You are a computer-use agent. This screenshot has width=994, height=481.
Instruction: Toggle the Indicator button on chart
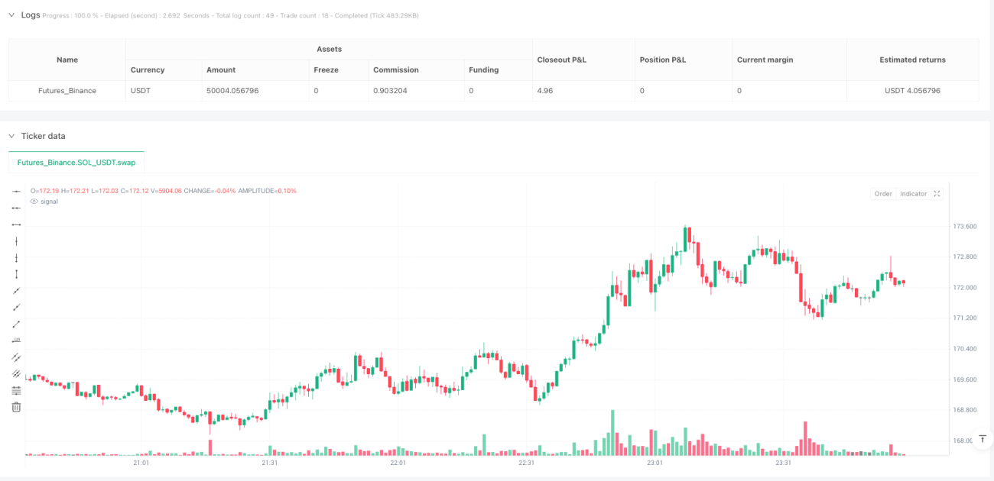pyautogui.click(x=913, y=194)
